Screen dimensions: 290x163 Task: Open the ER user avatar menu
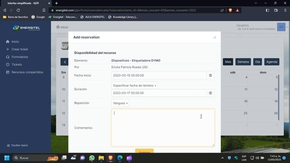coord(281,27)
